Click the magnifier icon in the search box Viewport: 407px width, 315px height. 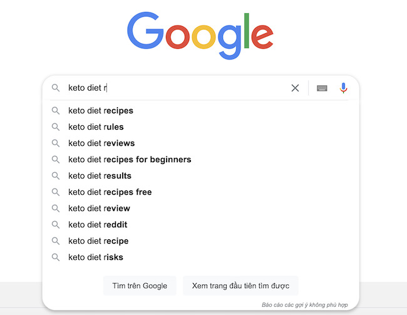tap(56, 88)
